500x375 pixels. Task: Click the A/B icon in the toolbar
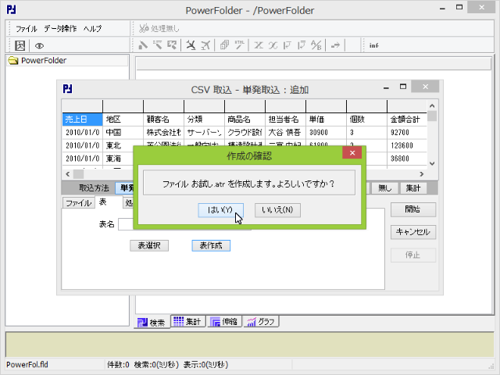[x=316, y=45]
